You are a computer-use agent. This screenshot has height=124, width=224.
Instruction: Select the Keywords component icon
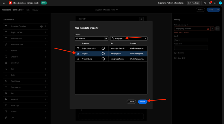click(x=6, y=99)
